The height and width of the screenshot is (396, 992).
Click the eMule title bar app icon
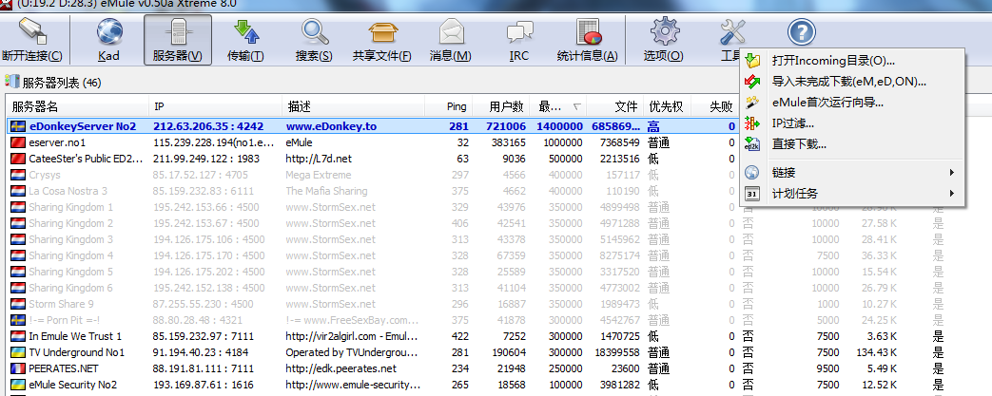5,3
